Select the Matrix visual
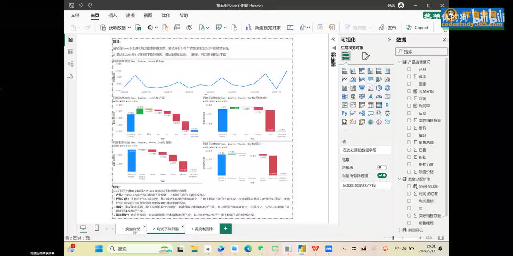 tap(379, 105)
